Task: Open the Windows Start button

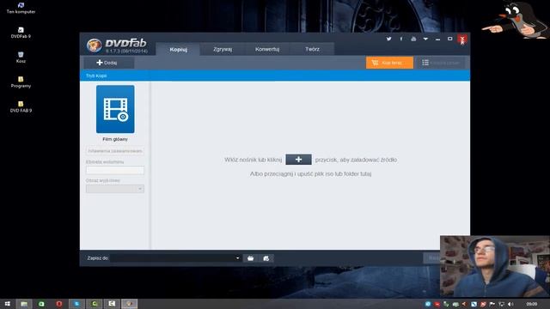Action: (7, 304)
